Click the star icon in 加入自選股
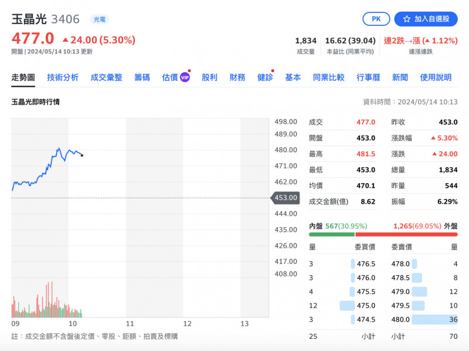The height and width of the screenshot is (351, 469). (x=406, y=19)
